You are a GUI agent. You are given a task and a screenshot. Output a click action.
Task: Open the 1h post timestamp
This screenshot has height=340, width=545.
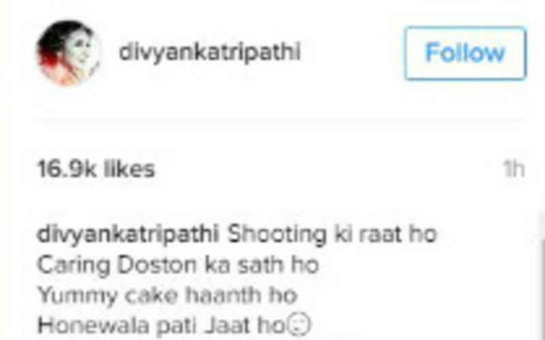pos(514,169)
